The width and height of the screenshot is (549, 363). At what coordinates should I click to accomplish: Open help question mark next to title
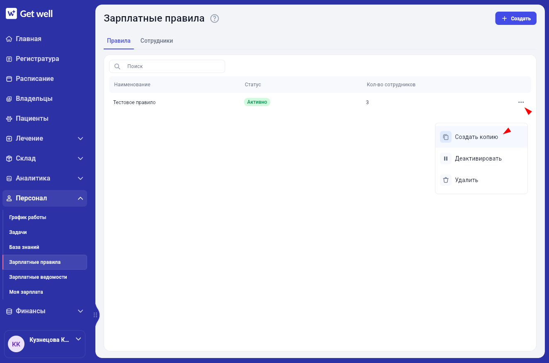click(x=214, y=19)
